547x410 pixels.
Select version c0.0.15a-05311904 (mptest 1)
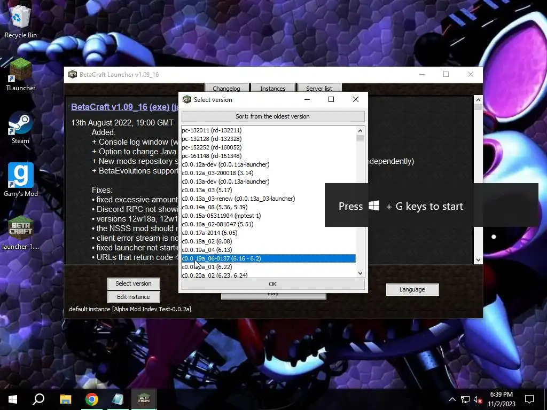tap(268, 216)
